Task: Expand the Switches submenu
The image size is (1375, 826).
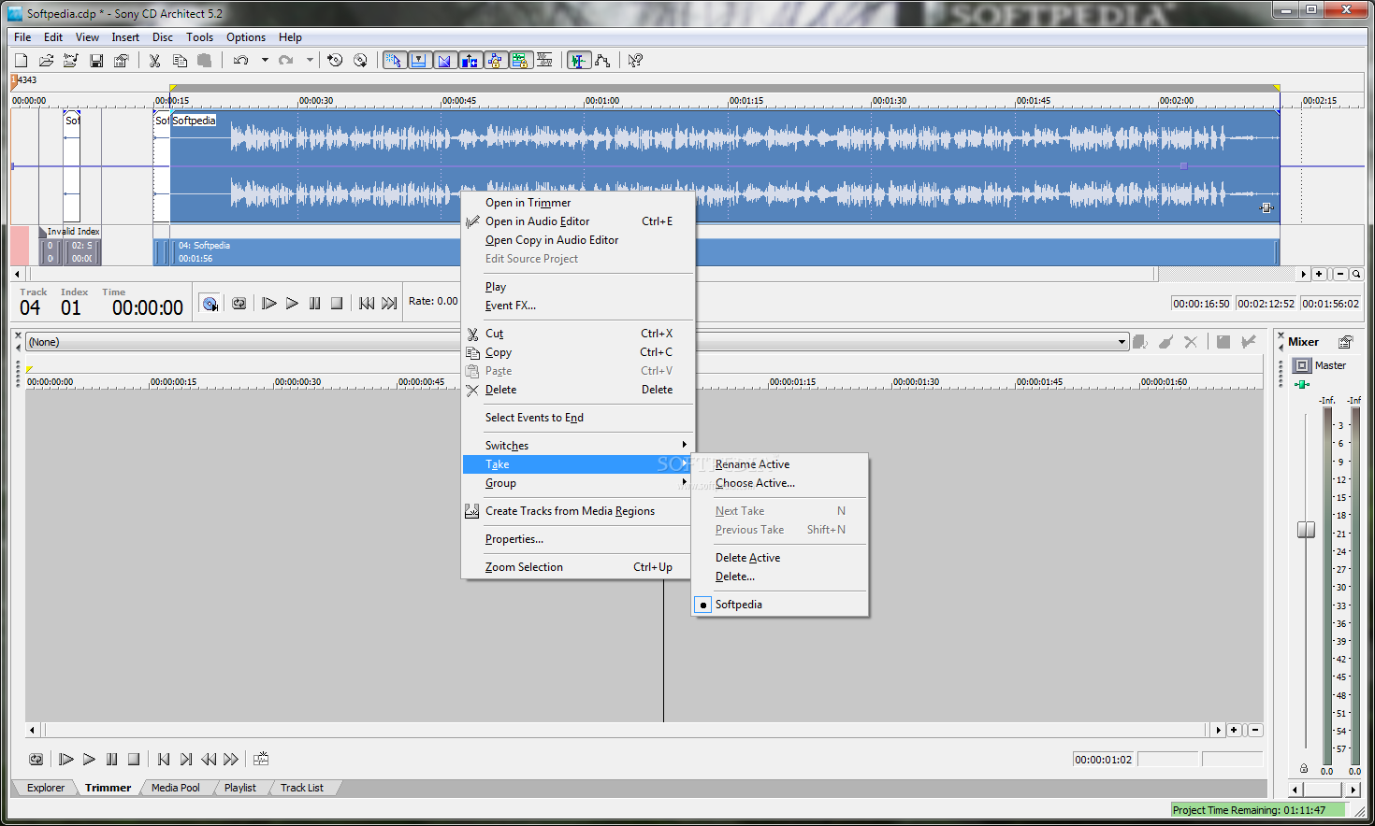Action: (578, 446)
